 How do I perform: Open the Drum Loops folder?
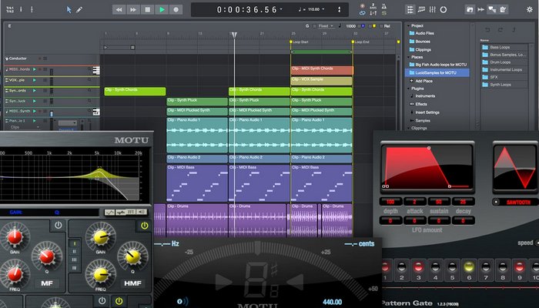pos(501,62)
